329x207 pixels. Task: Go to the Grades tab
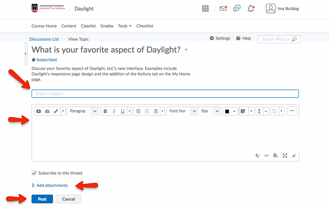[107, 26]
